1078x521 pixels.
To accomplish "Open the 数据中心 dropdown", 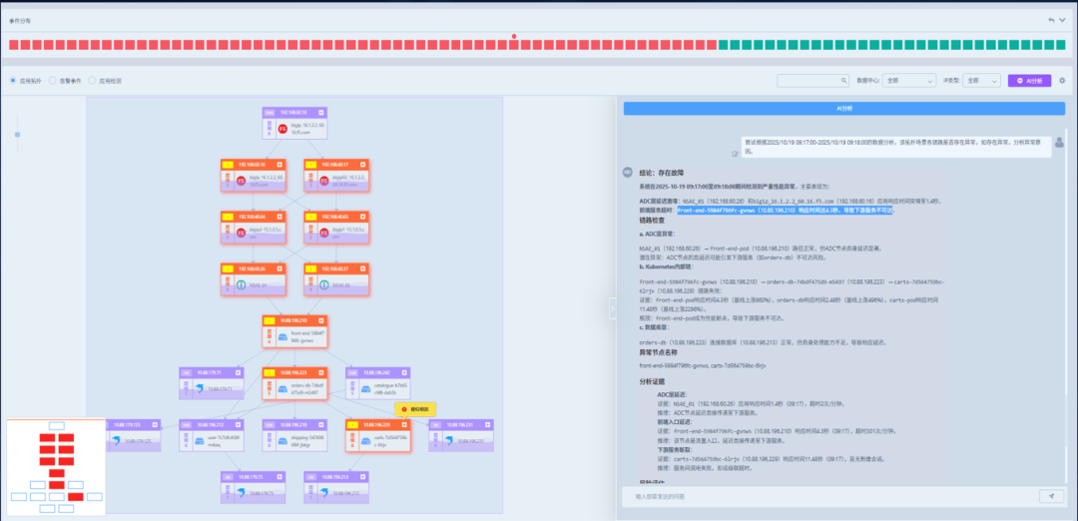I will click(909, 81).
